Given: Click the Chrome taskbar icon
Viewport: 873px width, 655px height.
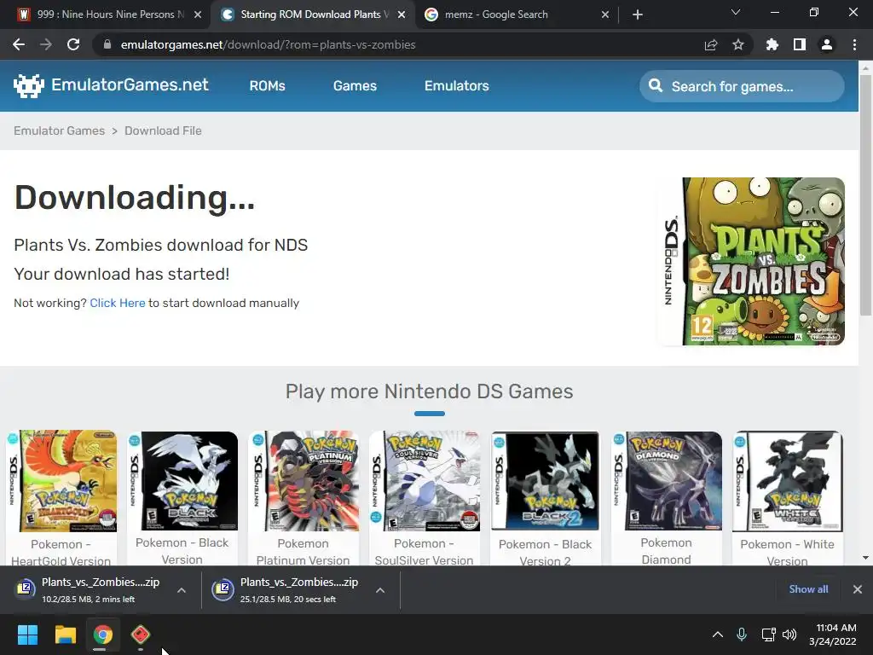Looking at the screenshot, I should click(x=102, y=635).
